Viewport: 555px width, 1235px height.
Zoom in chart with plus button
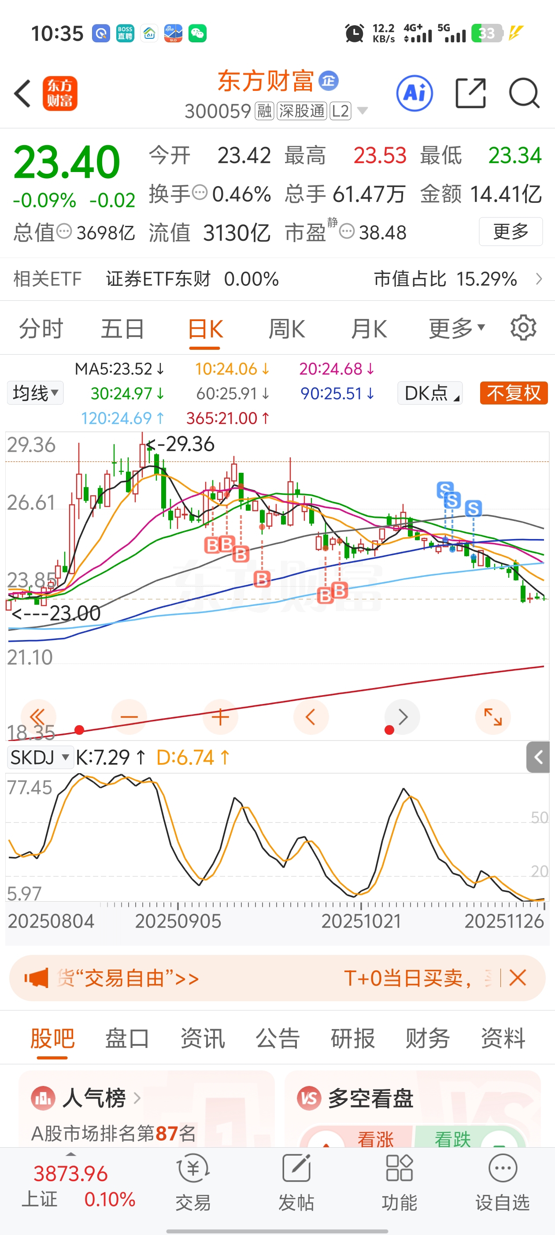point(220,717)
